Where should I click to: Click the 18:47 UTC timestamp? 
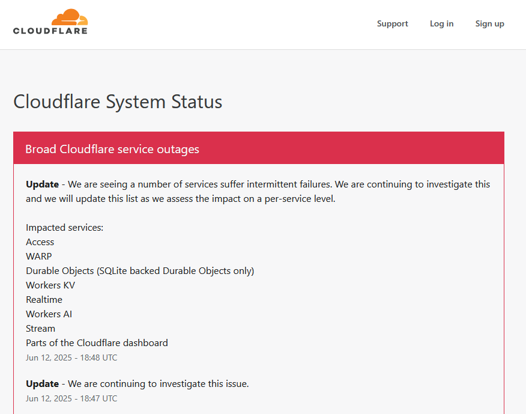pos(71,398)
